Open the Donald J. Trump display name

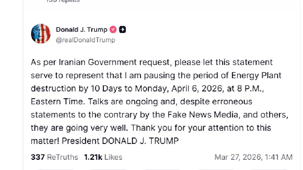(81, 29)
